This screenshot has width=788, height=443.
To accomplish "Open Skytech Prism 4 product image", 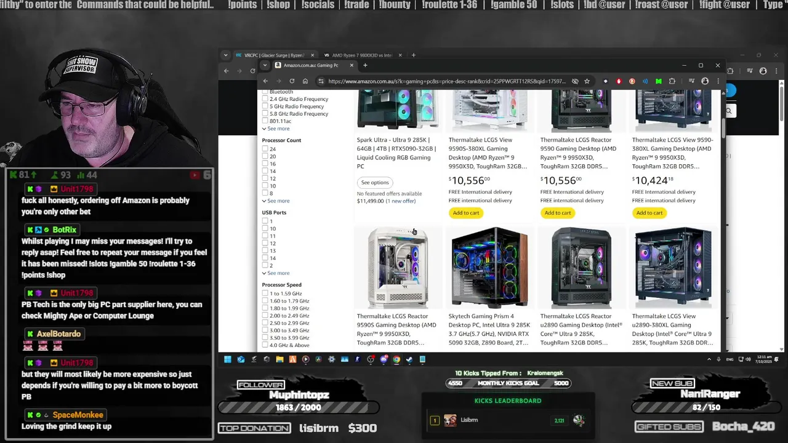I will [489, 267].
